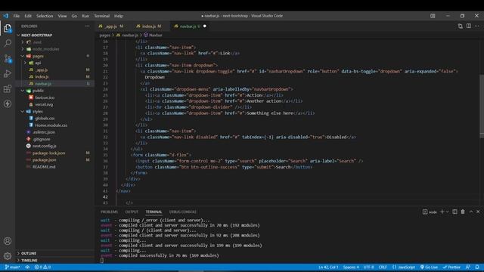
Task: Click the unsaved dot on navbar.js tab
Action: pos(205,26)
